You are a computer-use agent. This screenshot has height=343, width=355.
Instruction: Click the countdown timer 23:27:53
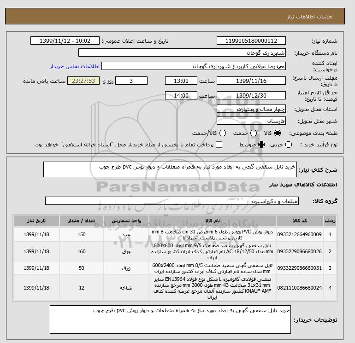pyautogui.click(x=83, y=81)
